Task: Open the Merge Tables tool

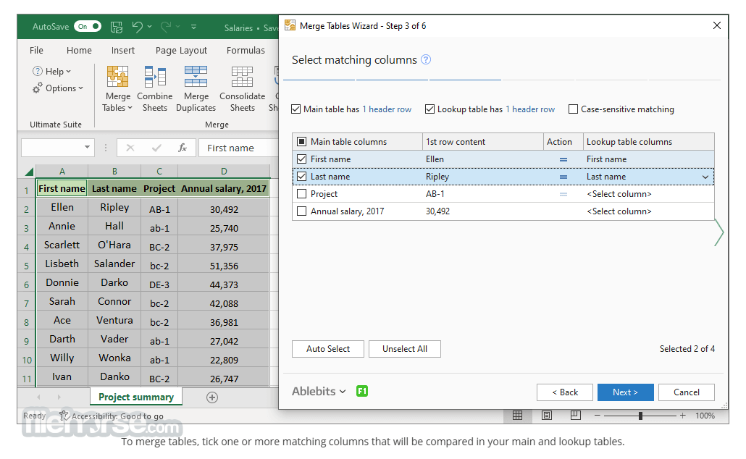Action: click(117, 89)
